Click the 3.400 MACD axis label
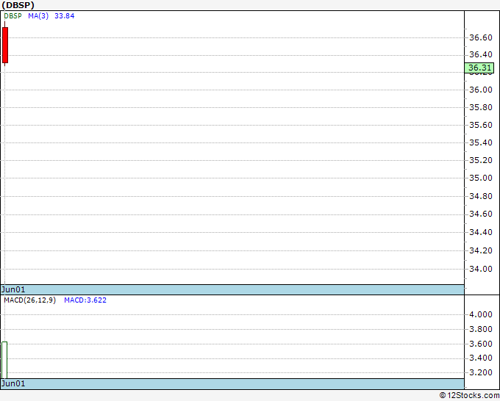 click(x=481, y=358)
